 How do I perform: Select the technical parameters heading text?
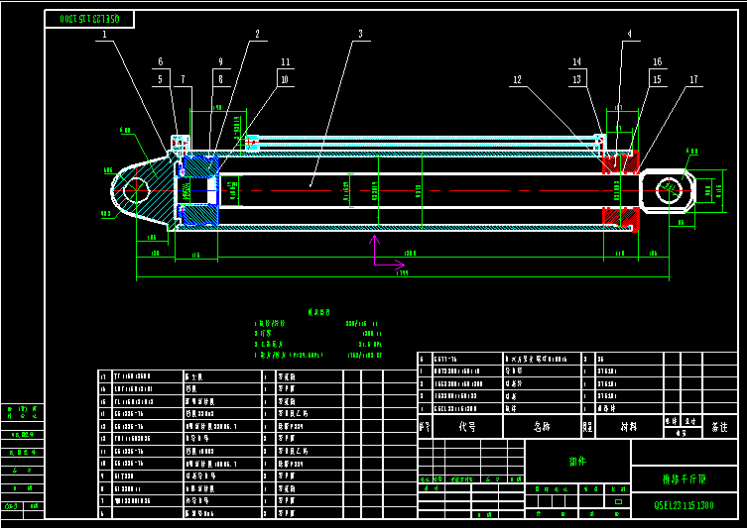(x=319, y=313)
